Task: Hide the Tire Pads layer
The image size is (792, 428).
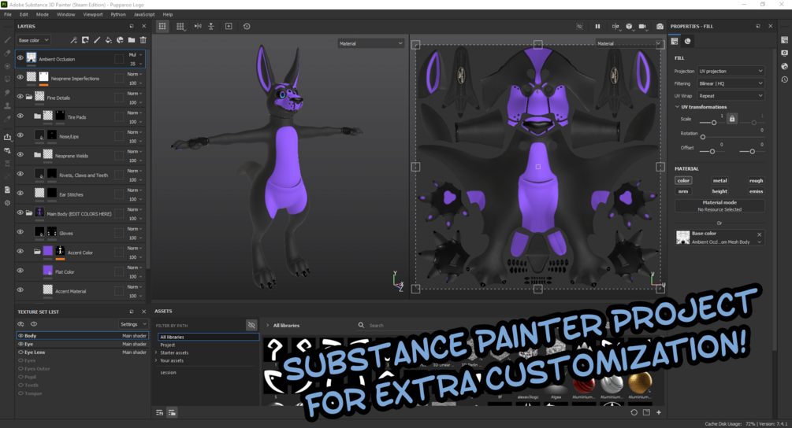Action: coord(20,116)
